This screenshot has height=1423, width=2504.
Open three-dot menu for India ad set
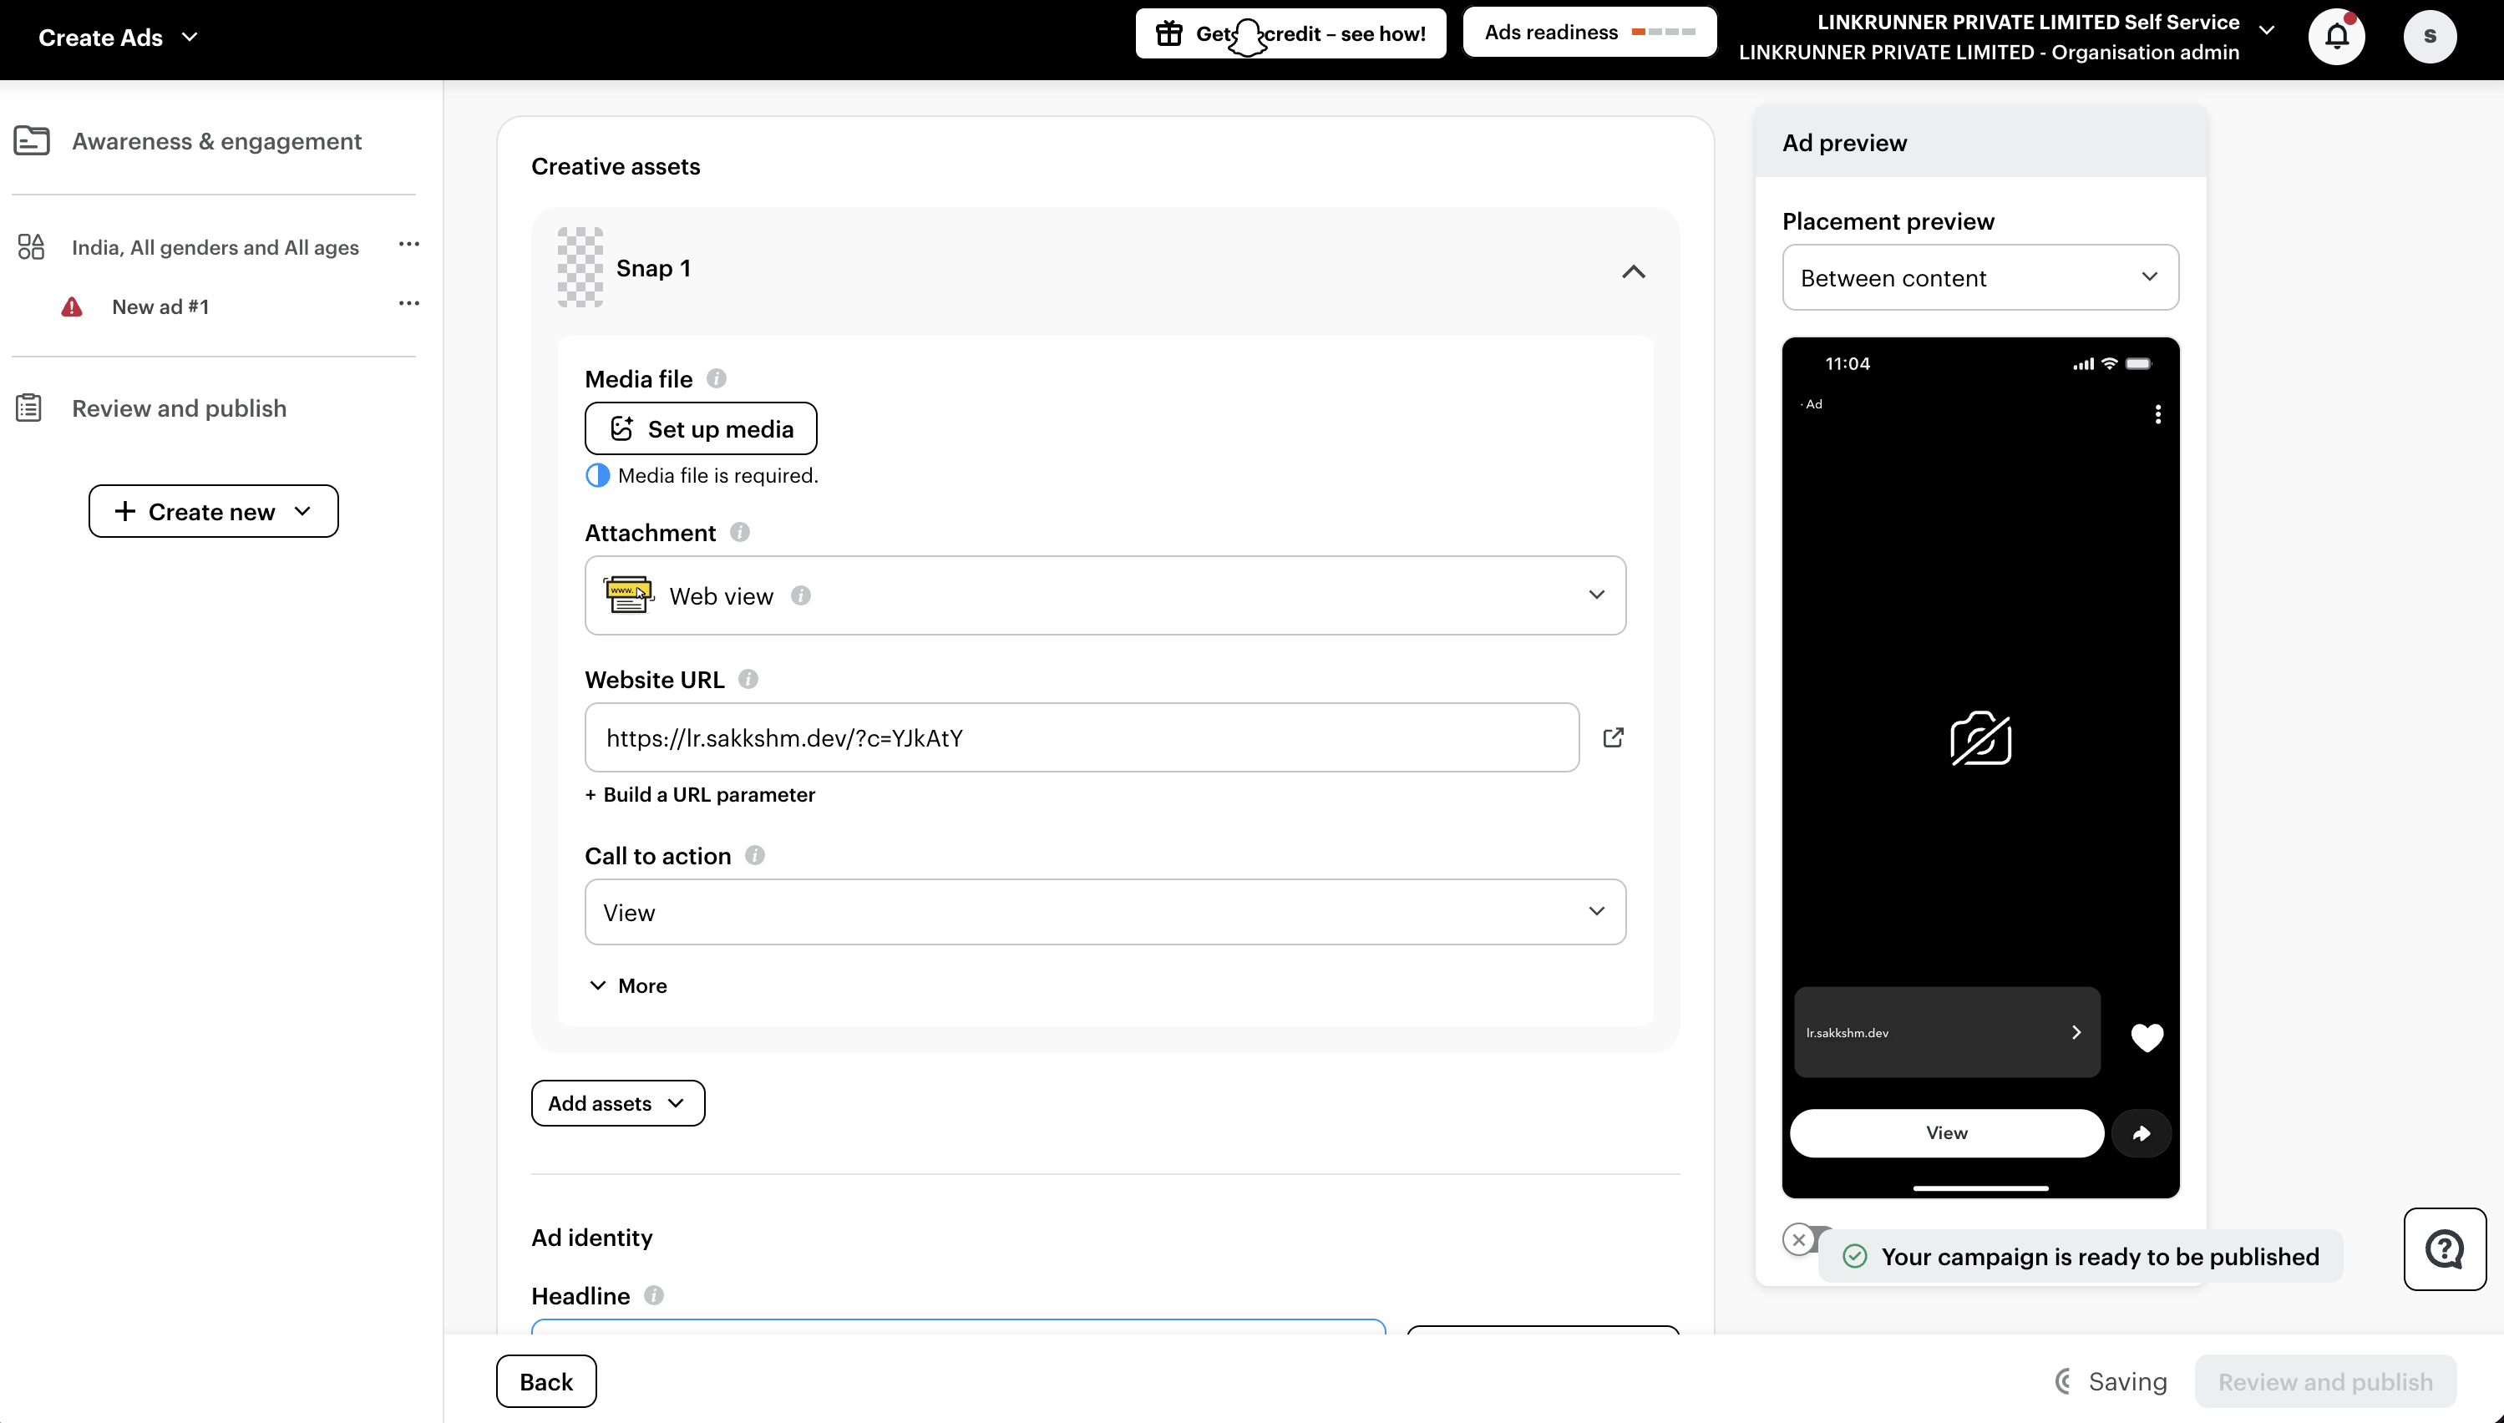[x=408, y=245]
